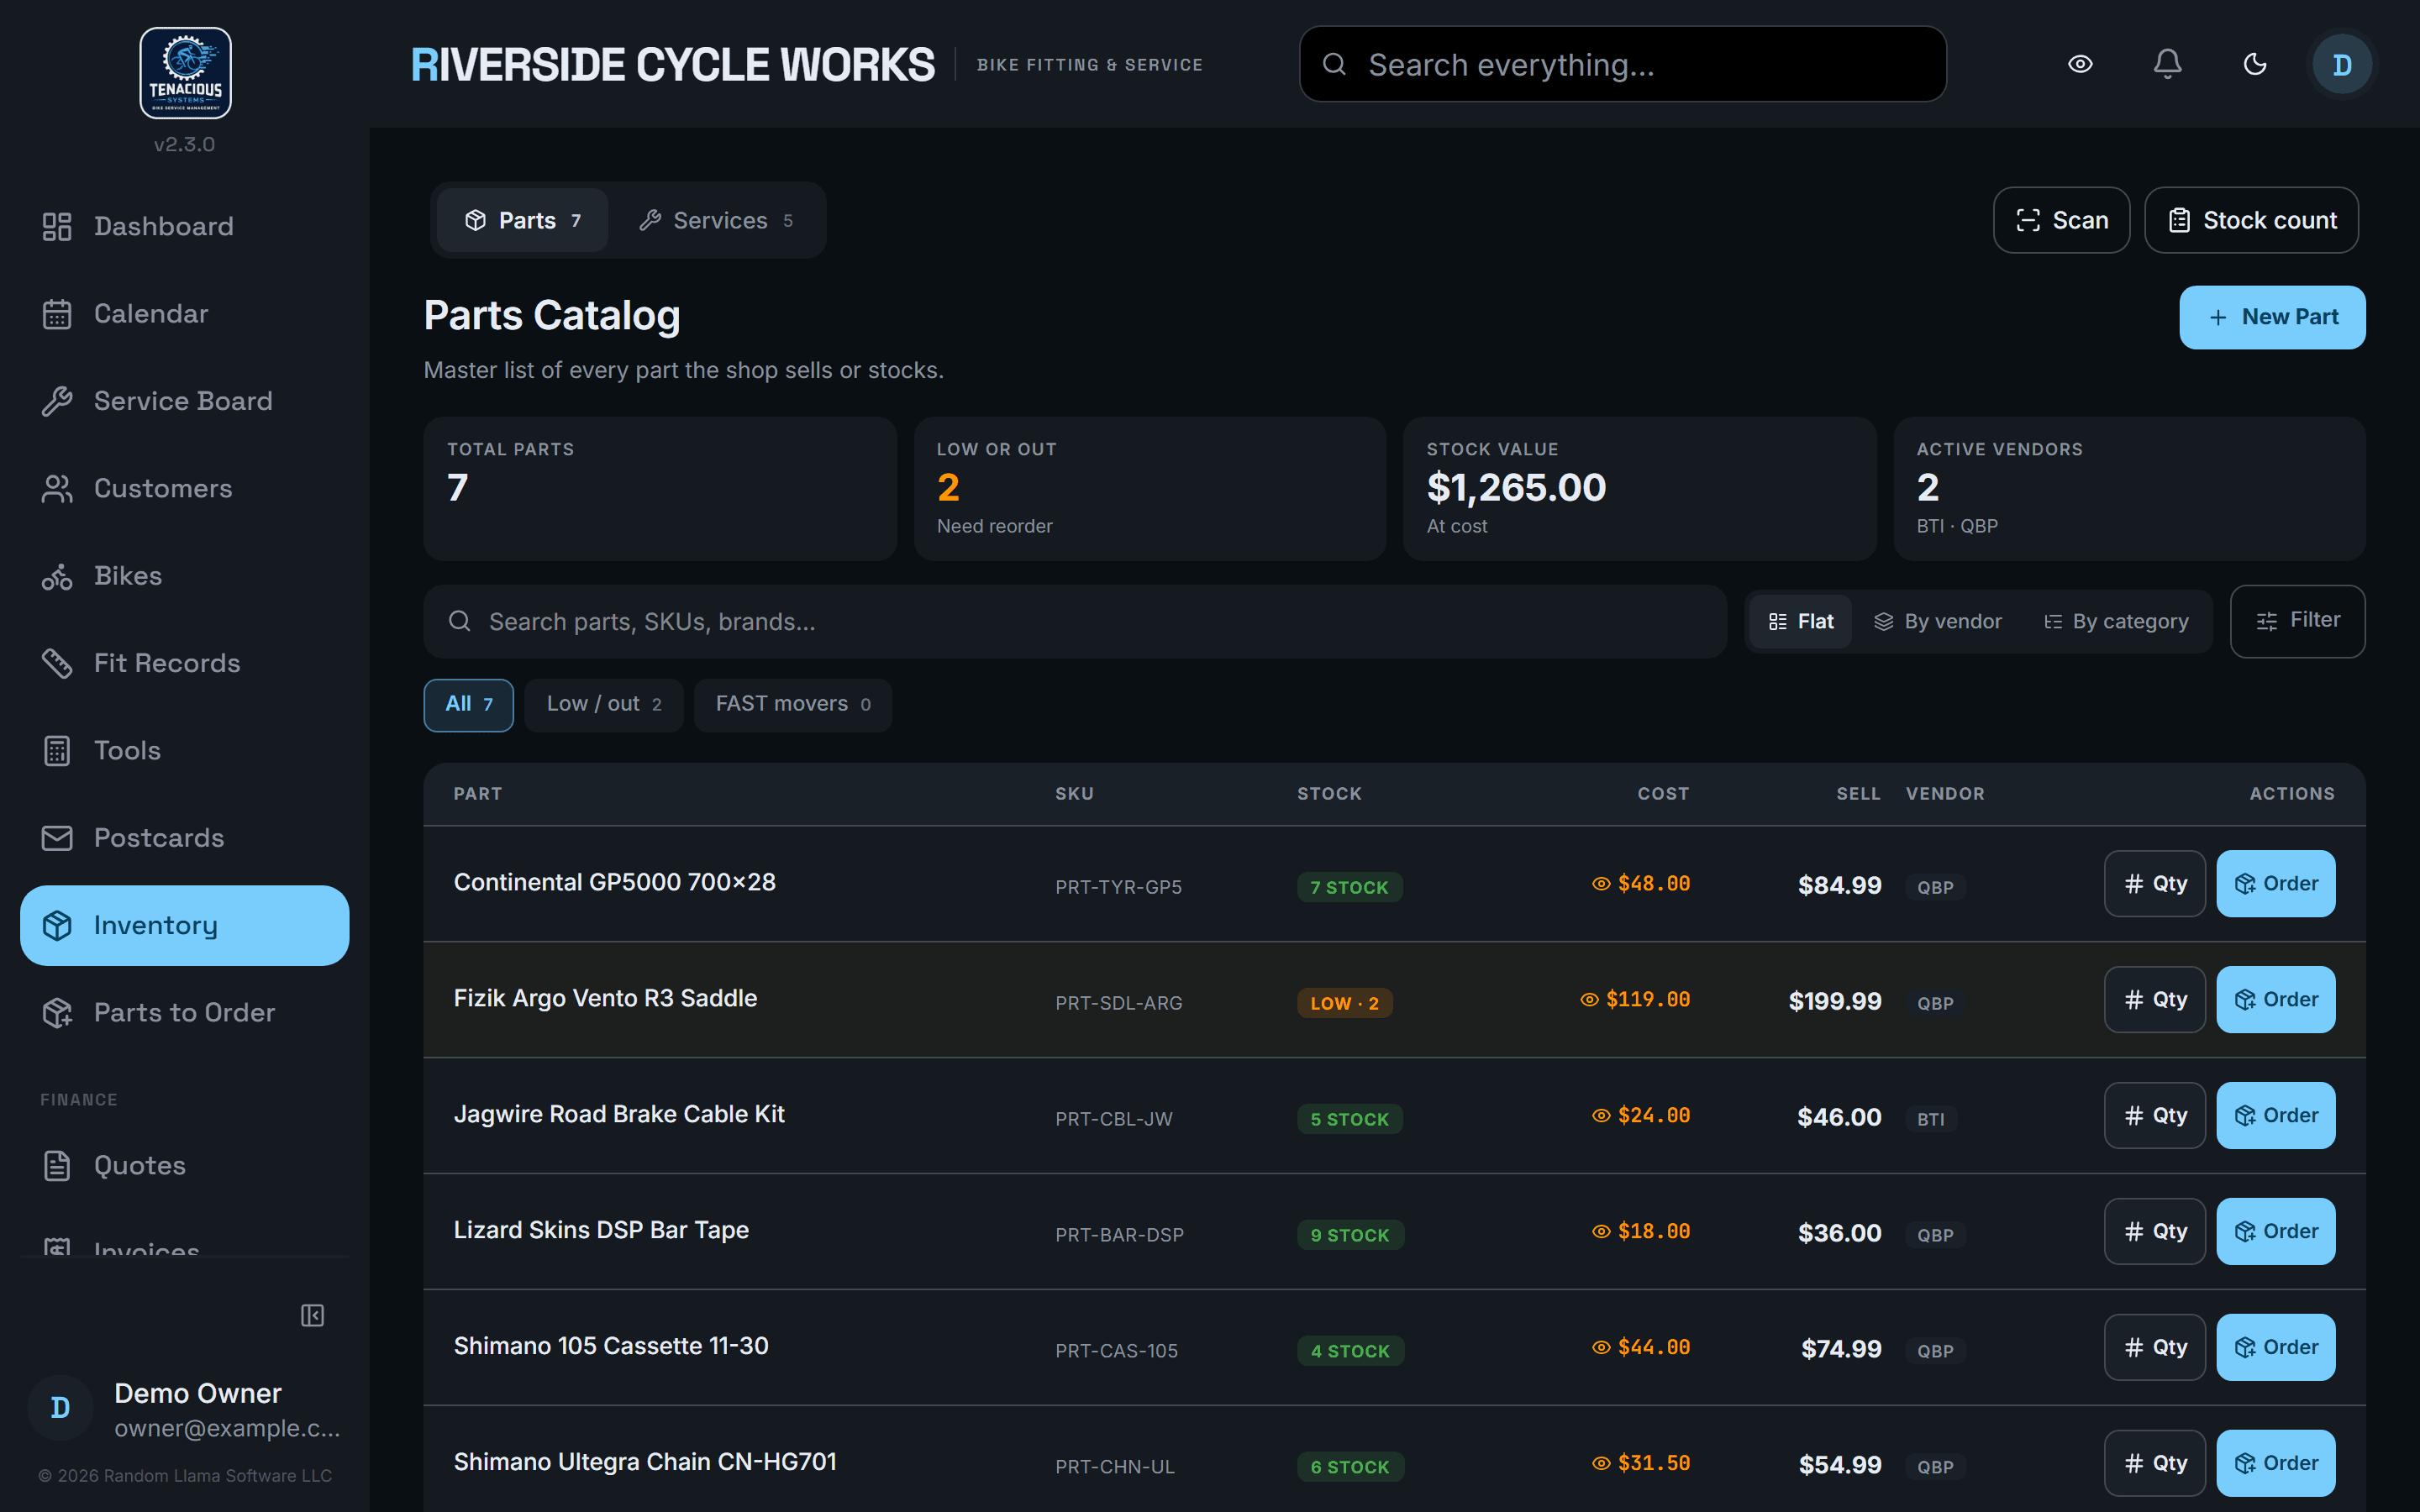The image size is (2420, 1512).
Task: Order Continental GP5000 700×28
Action: point(2276,884)
